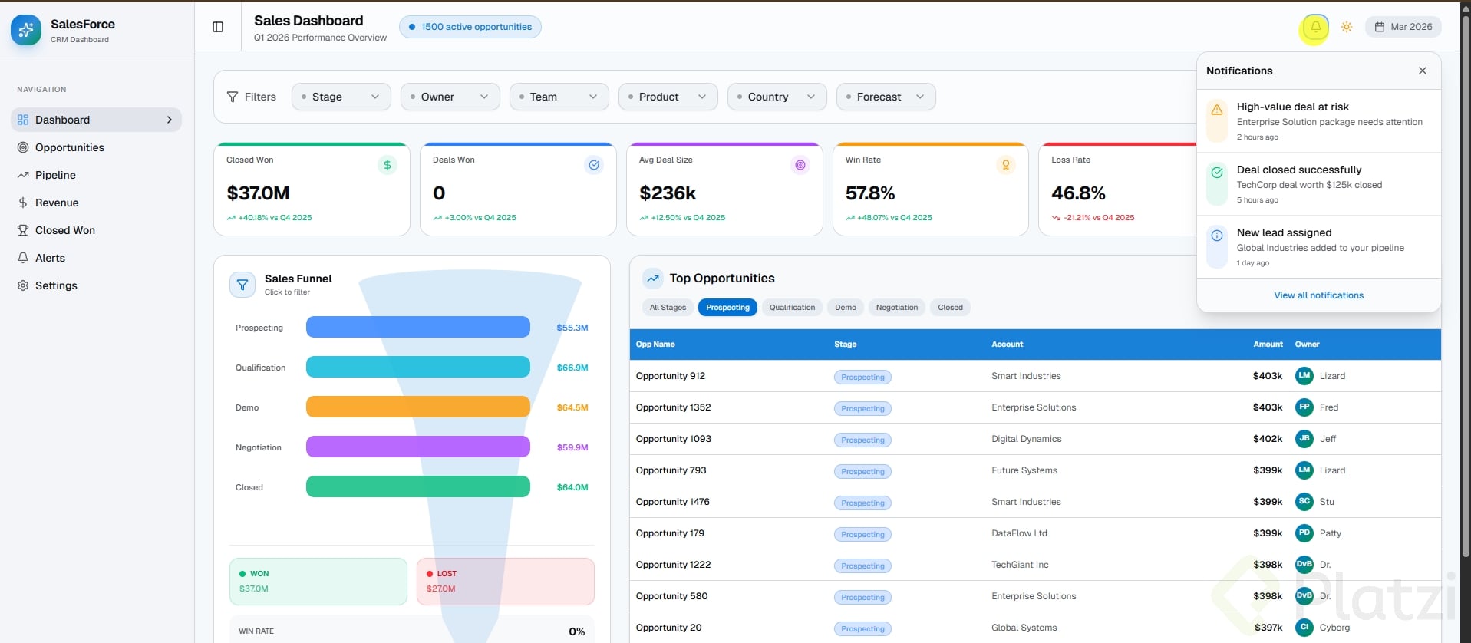The image size is (1471, 643).
Task: Sort by the Amount column header
Action: [1268, 345]
